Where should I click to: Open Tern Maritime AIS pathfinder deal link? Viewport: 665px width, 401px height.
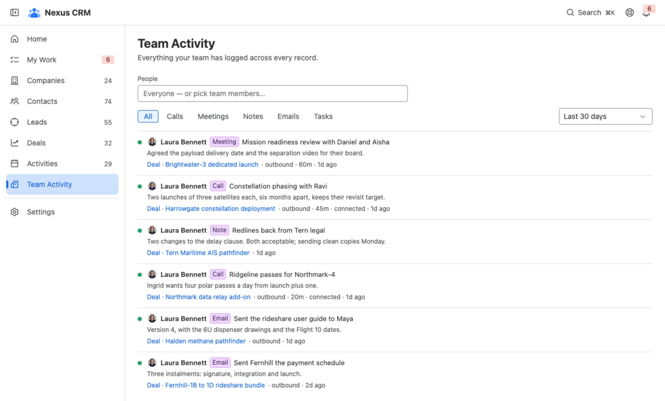(x=198, y=253)
